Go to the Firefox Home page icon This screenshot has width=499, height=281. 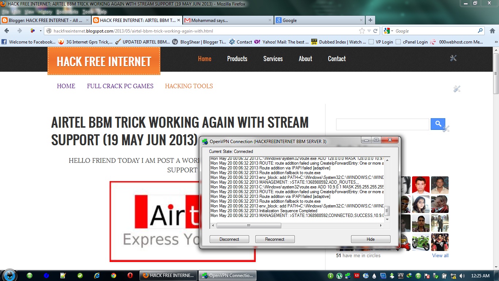pos(492,31)
